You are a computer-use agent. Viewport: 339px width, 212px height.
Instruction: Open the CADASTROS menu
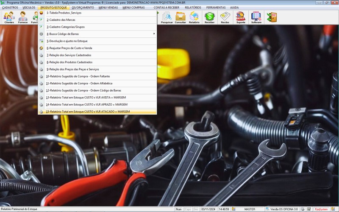coord(10,8)
